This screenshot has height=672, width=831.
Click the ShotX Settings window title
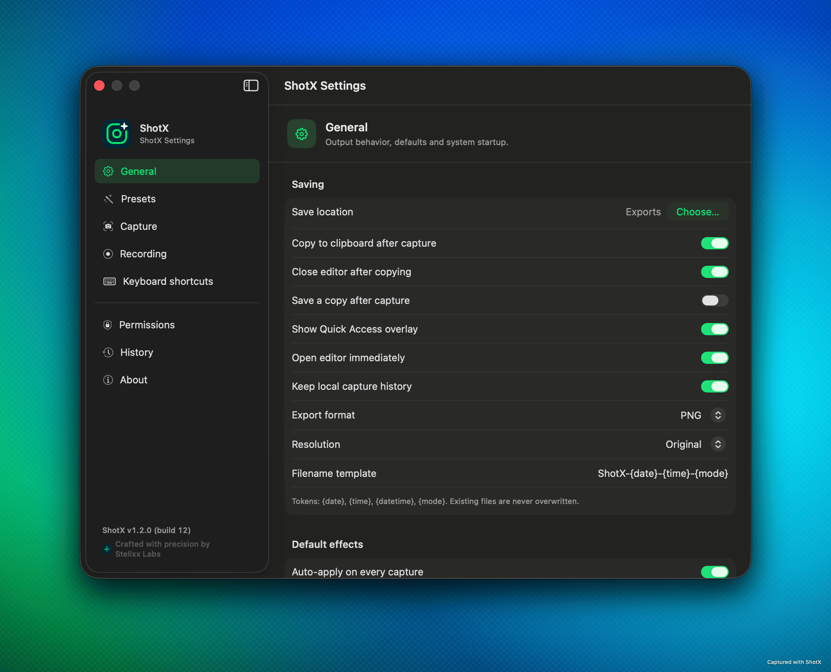(325, 86)
